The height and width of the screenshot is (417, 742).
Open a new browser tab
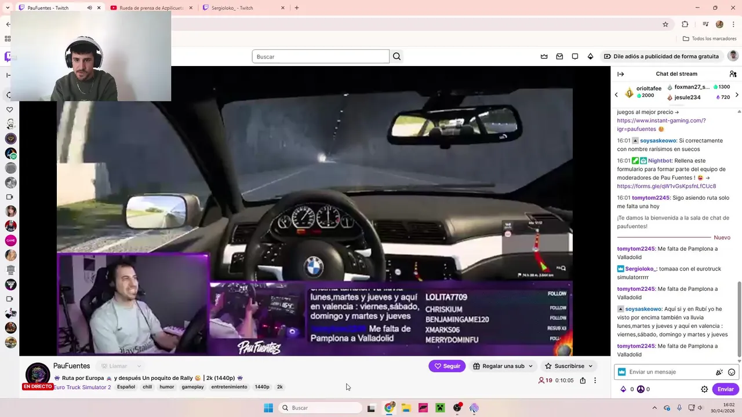(297, 8)
